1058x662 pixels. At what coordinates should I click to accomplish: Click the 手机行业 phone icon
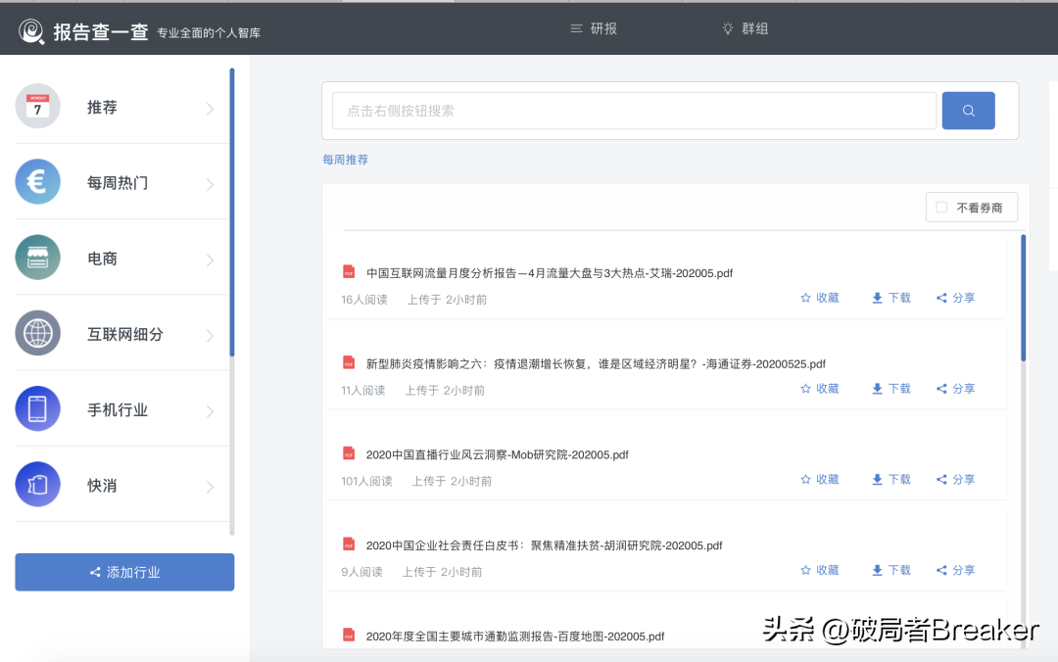37,409
